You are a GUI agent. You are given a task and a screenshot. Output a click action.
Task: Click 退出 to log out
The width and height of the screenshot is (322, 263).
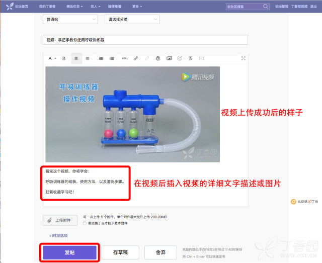tap(313, 7)
